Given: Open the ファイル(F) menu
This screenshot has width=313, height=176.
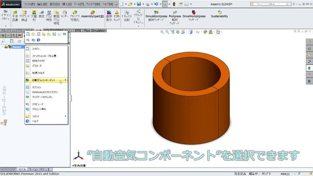Looking at the screenshot, I should 29,4.
